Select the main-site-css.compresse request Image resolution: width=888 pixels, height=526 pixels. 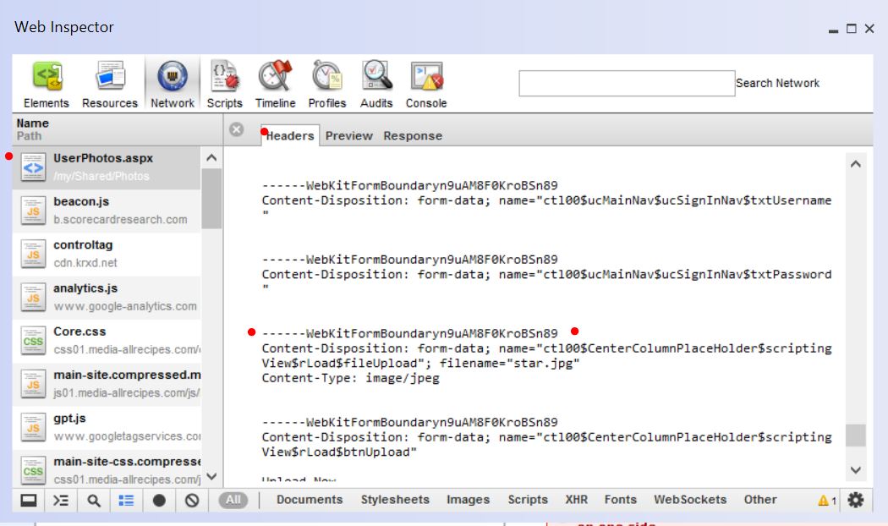107,470
